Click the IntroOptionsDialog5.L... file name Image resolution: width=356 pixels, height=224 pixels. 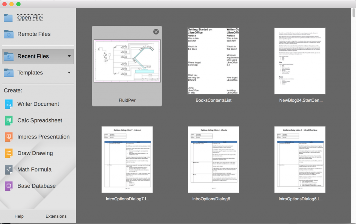tap(301, 199)
